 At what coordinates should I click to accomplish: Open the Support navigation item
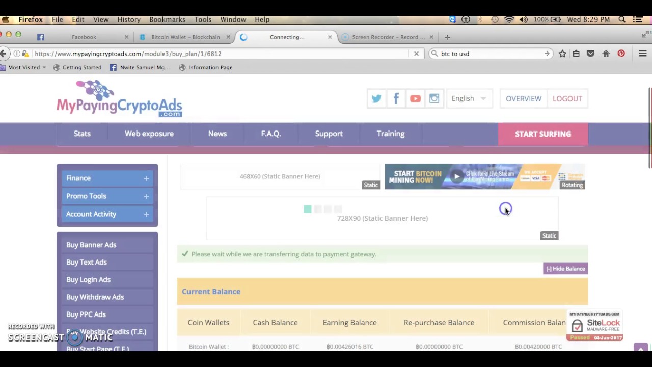pyautogui.click(x=329, y=134)
